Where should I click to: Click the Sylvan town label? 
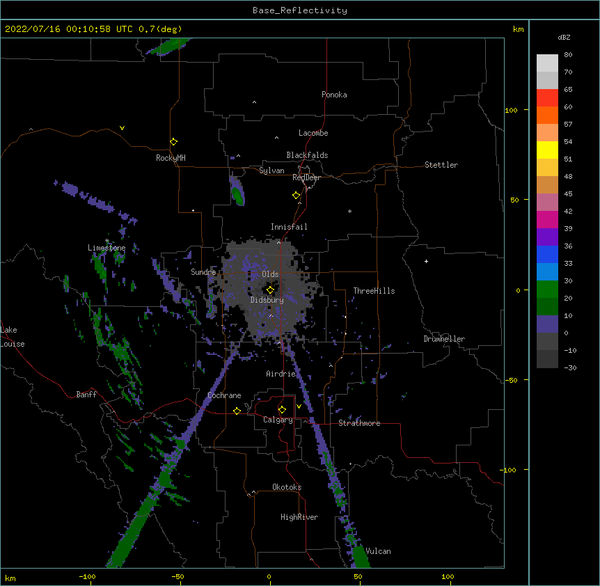click(x=271, y=171)
